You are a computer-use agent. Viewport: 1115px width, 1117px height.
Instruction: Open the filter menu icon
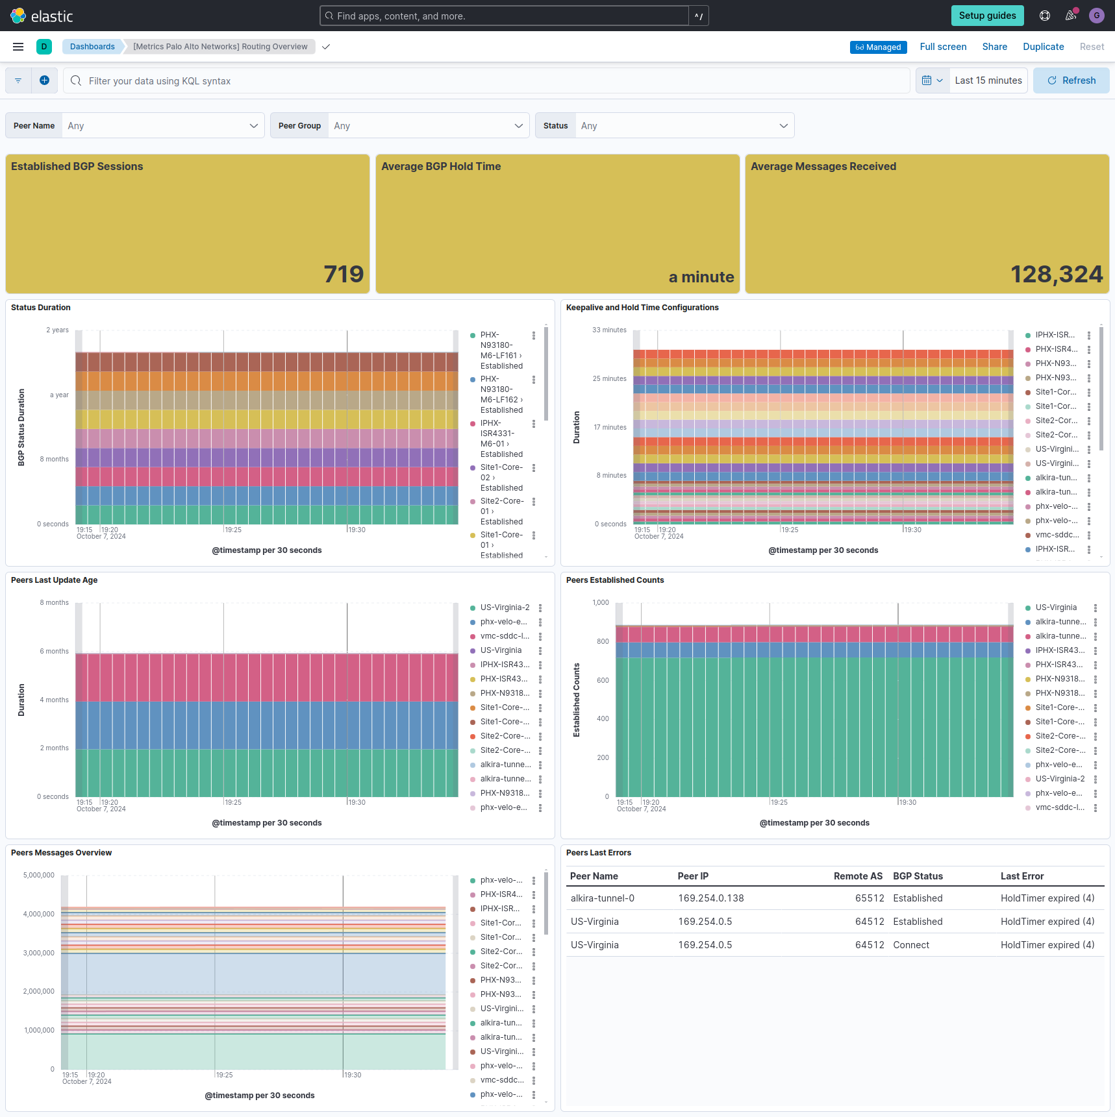point(18,80)
